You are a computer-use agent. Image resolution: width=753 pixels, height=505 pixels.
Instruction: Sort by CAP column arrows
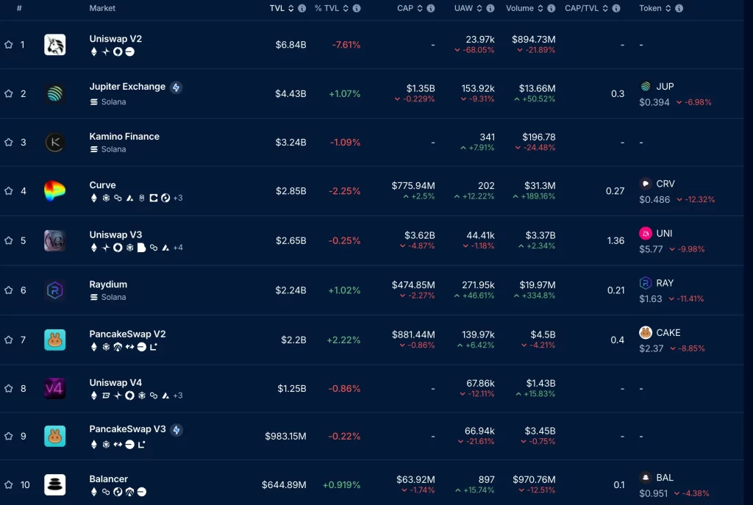[420, 8]
